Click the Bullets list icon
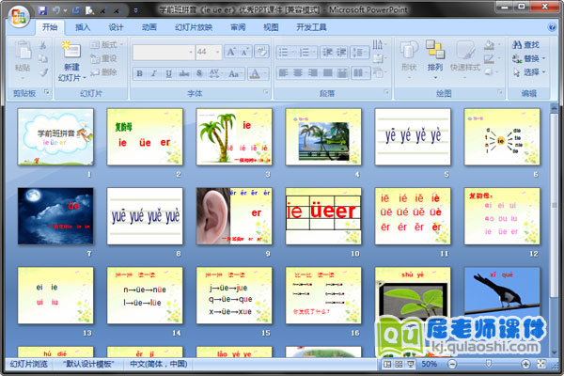 point(286,53)
